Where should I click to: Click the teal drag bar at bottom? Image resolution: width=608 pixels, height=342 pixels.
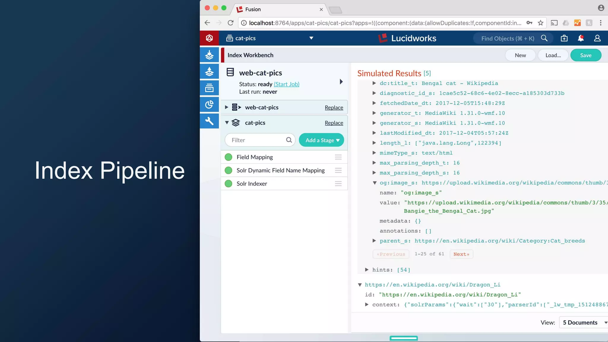tap(403, 338)
